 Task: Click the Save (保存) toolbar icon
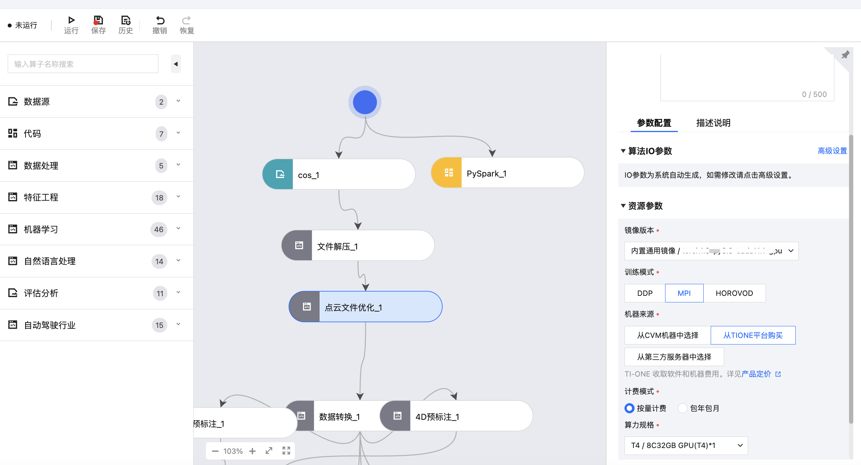[x=98, y=20]
